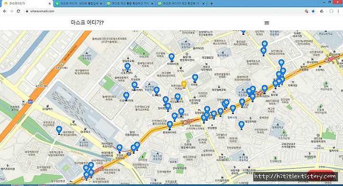Switch to the fourth tab 마스크 어디가! 재고
This screenshot has height=186, width=343.
(182, 3)
